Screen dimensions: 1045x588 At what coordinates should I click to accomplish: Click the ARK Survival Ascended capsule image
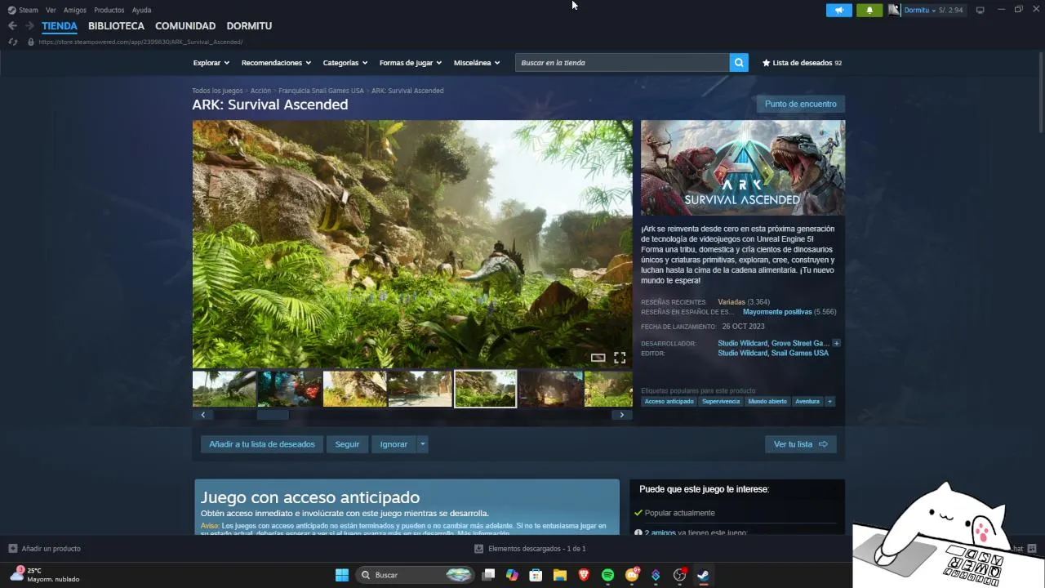coord(743,168)
